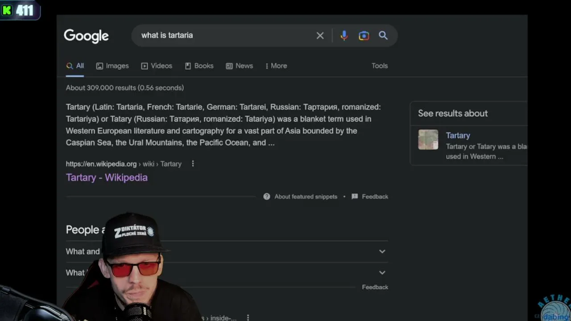
Task: Switch to the News tab
Action: tap(240, 66)
